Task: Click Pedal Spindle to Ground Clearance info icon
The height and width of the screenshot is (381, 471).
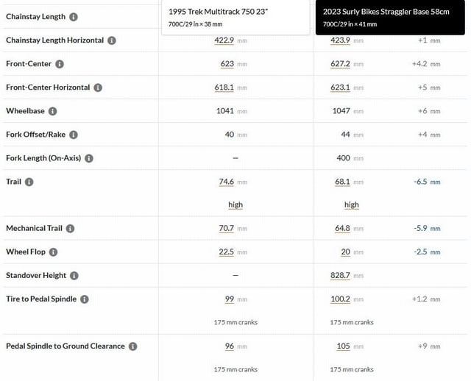Action: tap(132, 346)
